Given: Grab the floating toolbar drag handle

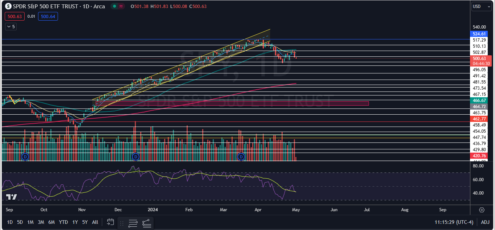Looking at the screenshot, I should click(122, 223).
